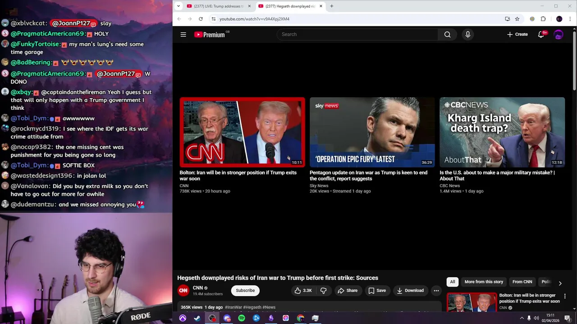Dislike the video with thumbs down

tap(323, 291)
